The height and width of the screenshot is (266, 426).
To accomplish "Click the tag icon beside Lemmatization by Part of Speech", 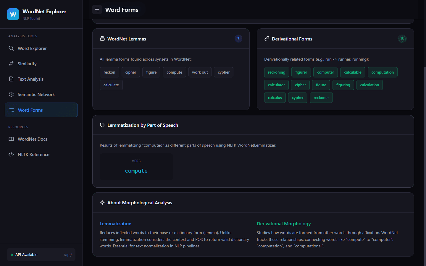I will click(102, 125).
